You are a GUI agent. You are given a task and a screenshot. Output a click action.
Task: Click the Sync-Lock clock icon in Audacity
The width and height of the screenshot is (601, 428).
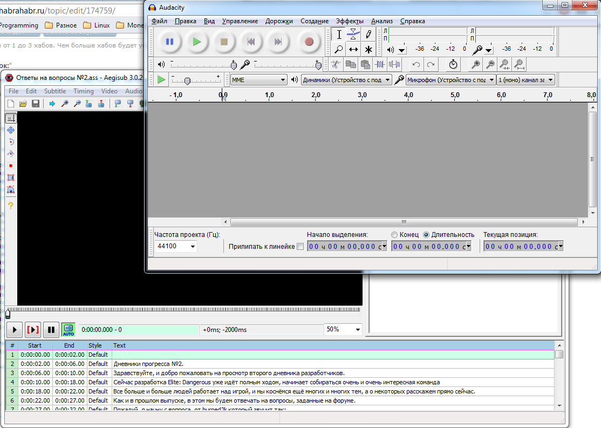453,64
